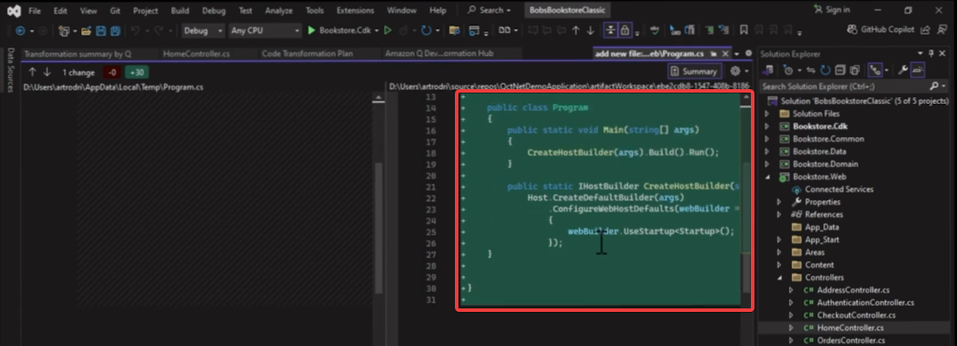Open Properties wrench icon in Solution Explorer

pyautogui.click(x=903, y=70)
